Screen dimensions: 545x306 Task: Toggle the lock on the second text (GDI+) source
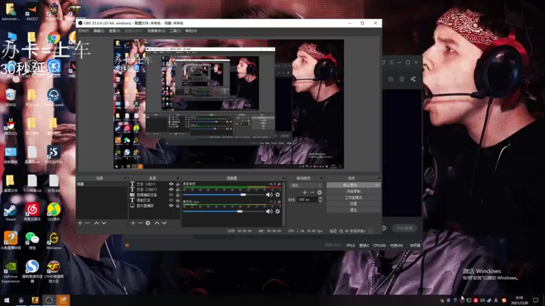[x=178, y=190]
